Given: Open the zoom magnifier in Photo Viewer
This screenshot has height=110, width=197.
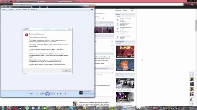Looking at the screenshot, I should 31,94.
